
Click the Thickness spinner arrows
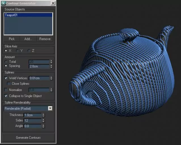pos(43,115)
